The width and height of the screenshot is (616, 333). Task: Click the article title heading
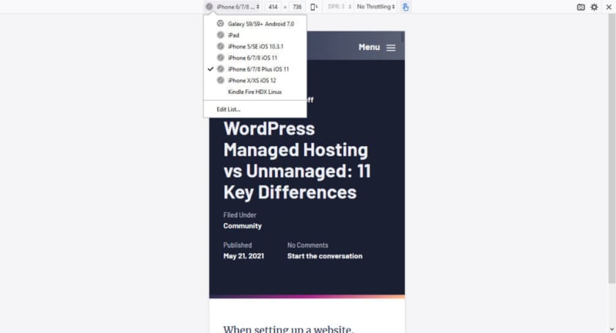pyautogui.click(x=297, y=161)
